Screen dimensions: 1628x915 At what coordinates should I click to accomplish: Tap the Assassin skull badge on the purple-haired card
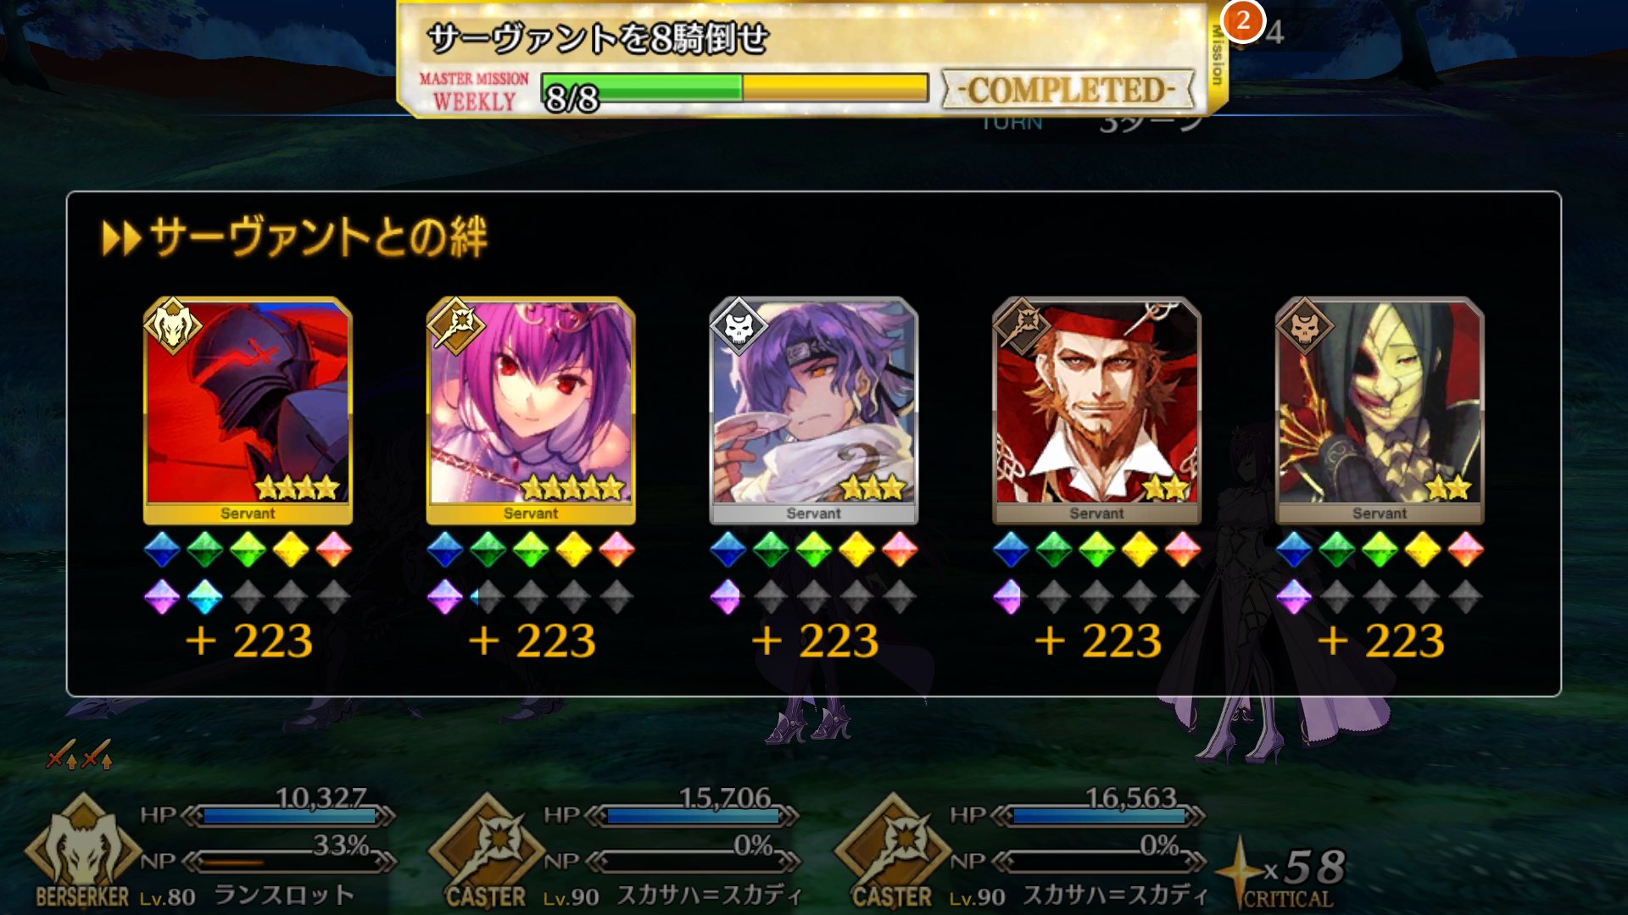point(739,326)
